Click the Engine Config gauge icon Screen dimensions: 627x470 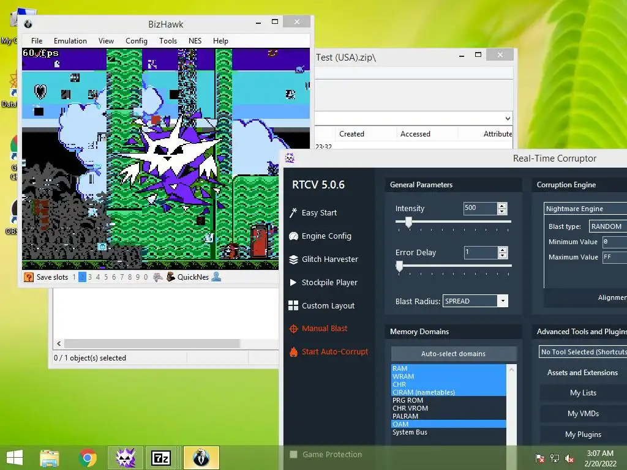coord(293,236)
